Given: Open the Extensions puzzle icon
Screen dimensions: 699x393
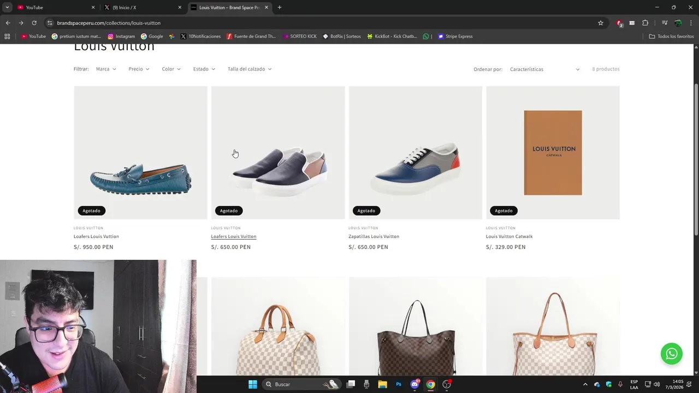Looking at the screenshot, I should coord(645,23).
